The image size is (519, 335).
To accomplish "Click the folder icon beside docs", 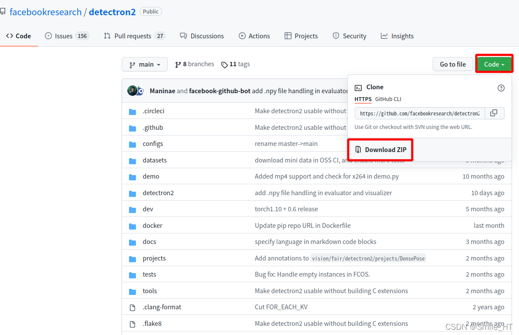I will pos(132,242).
